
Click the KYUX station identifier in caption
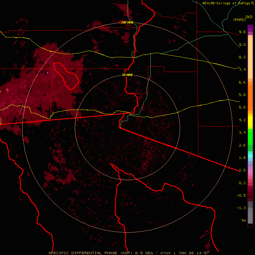[166, 253]
